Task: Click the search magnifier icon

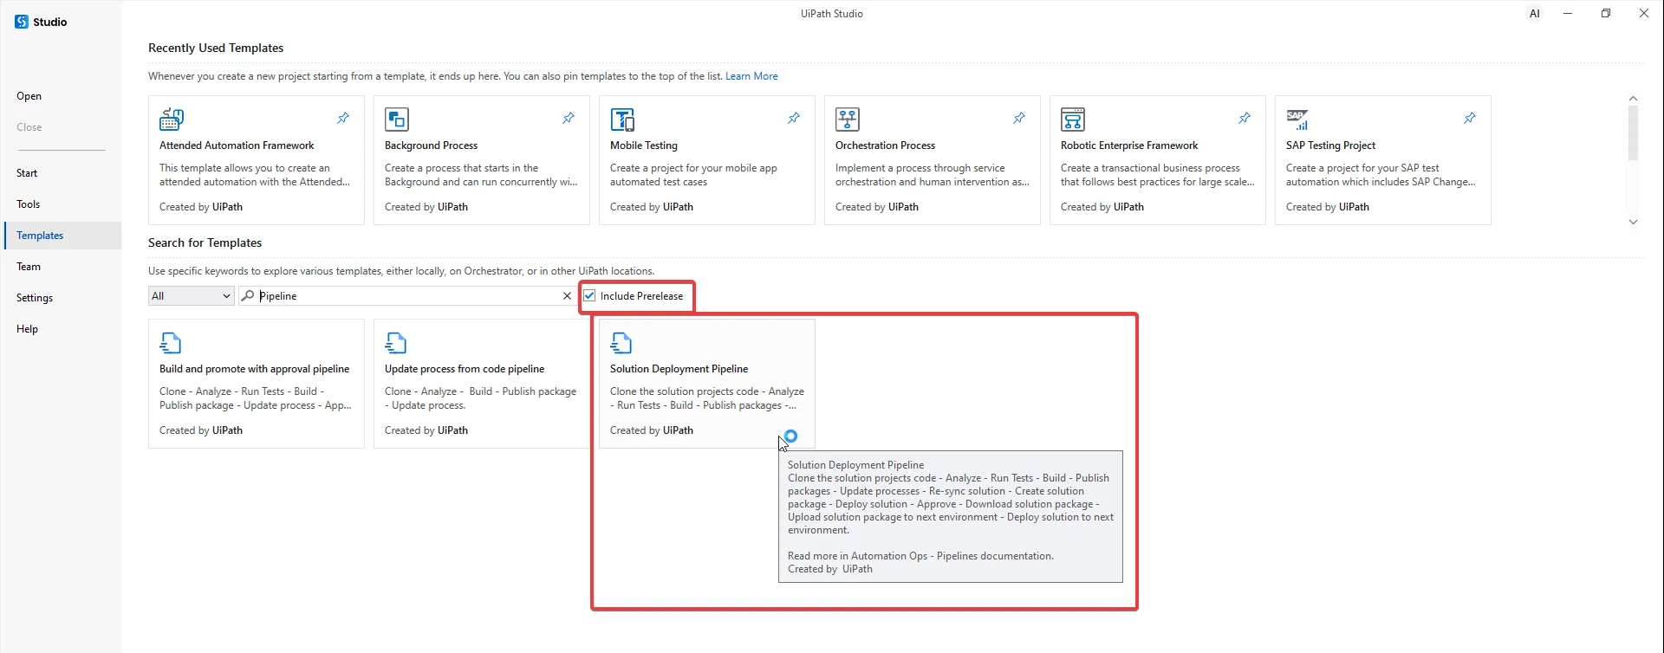Action: point(248,296)
